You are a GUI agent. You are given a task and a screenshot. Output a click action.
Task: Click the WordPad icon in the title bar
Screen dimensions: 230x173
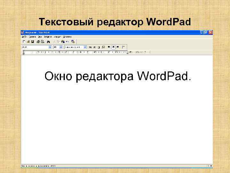22,32
